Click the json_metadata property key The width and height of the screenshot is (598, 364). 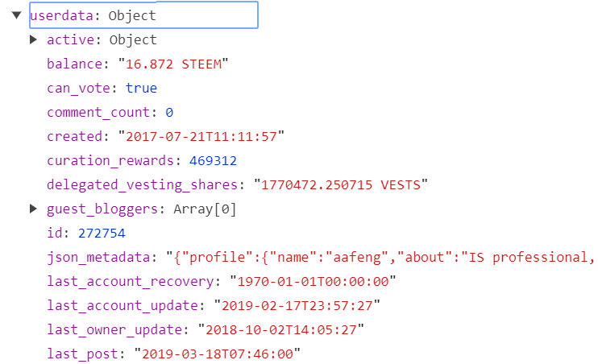tap(98, 258)
